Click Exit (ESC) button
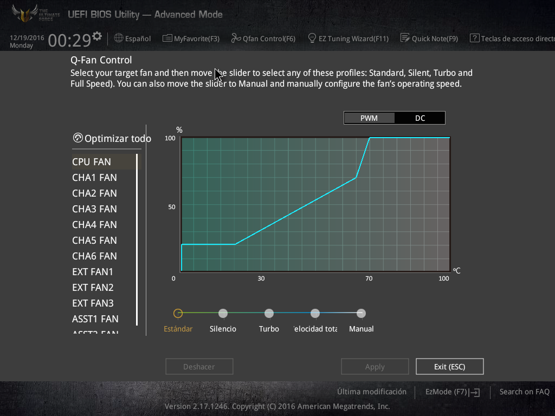Screen dimensions: 555x416 coord(449,367)
